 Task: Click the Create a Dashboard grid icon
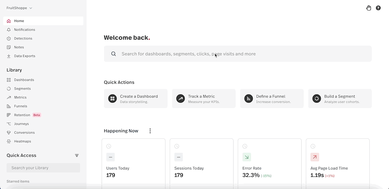coord(112,99)
